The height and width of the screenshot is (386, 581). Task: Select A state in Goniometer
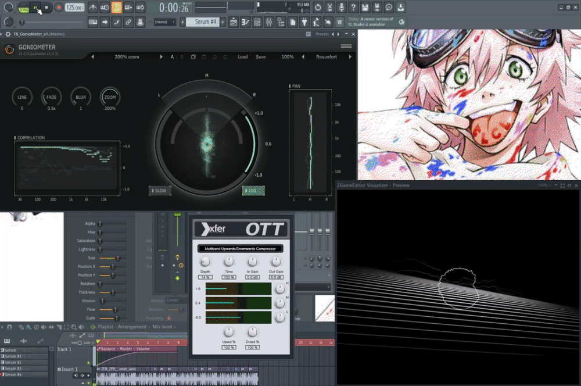[x=172, y=57]
